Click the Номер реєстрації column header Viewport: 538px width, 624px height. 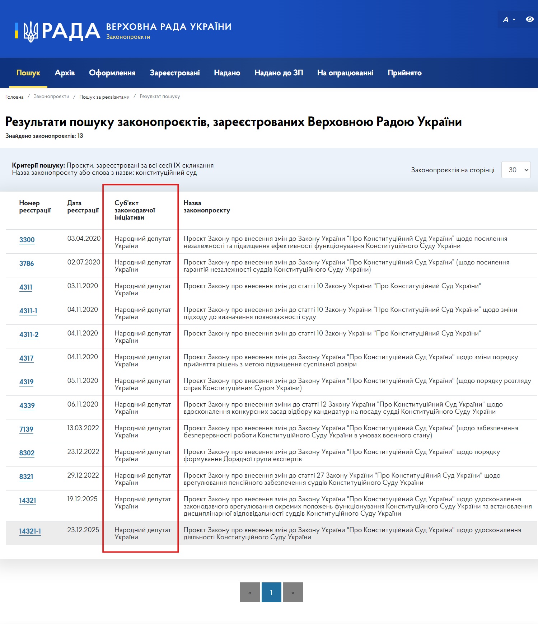tap(35, 207)
